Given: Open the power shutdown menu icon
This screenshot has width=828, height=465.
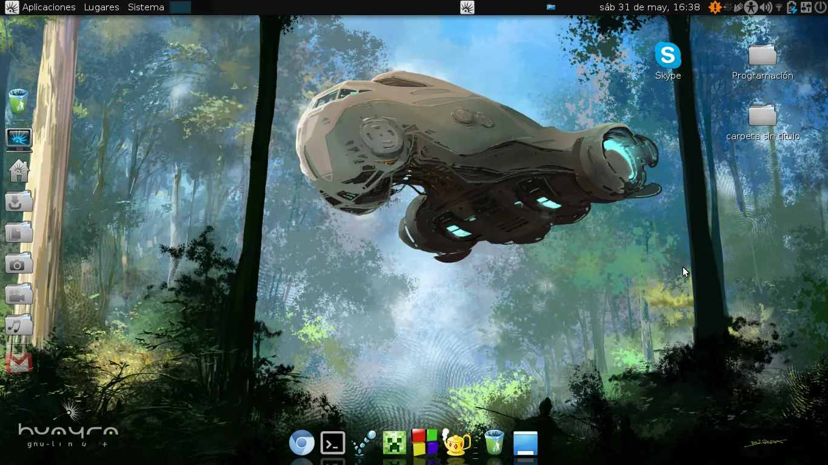Looking at the screenshot, I should [x=820, y=7].
